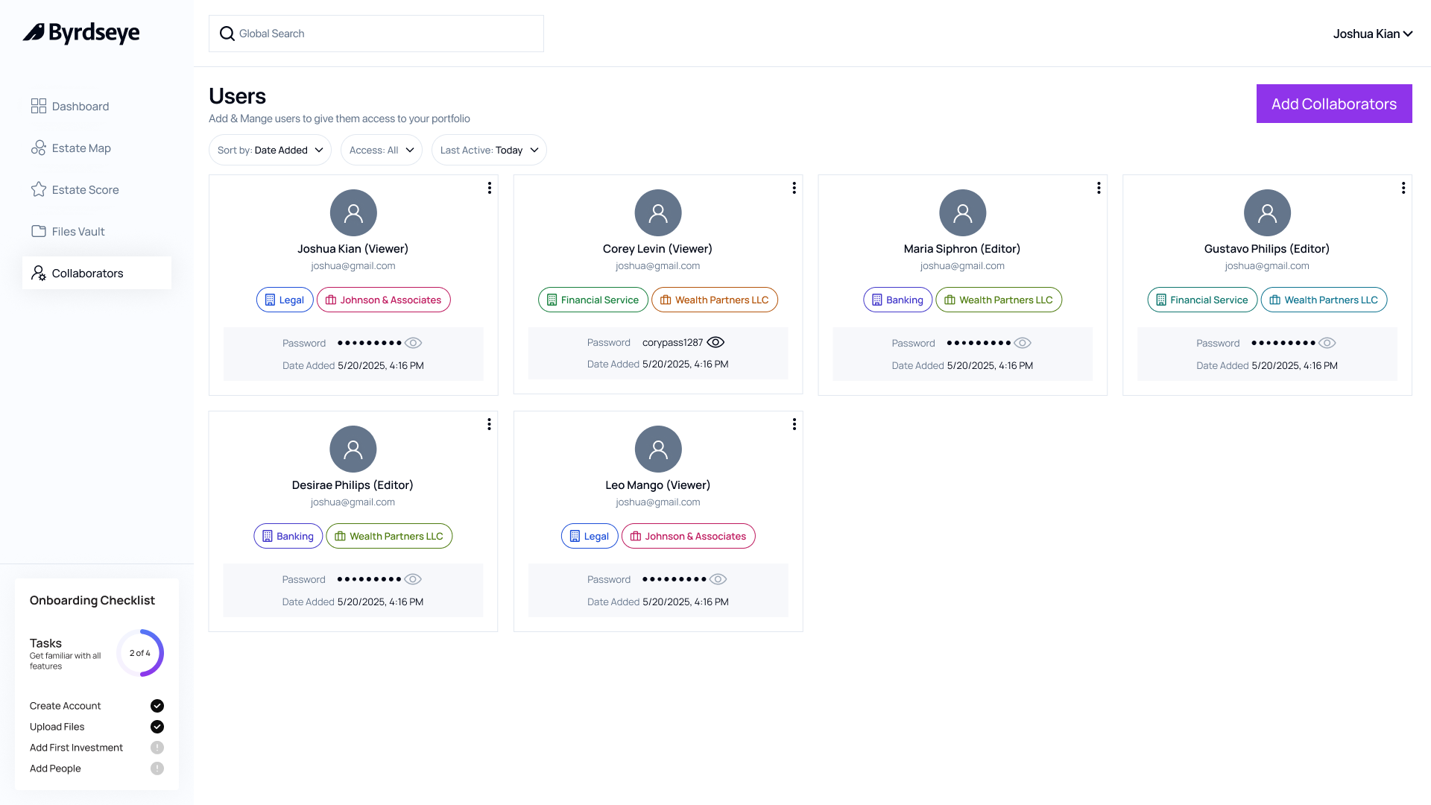Reveal Gustavo Philips's password

1327,343
